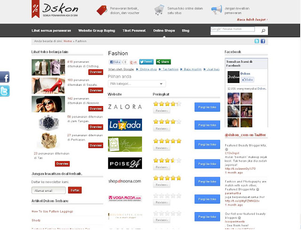Click Pergi ke toko for shopatnoona.com

point(207,181)
